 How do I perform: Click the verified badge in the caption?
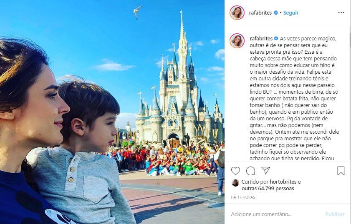(276, 38)
